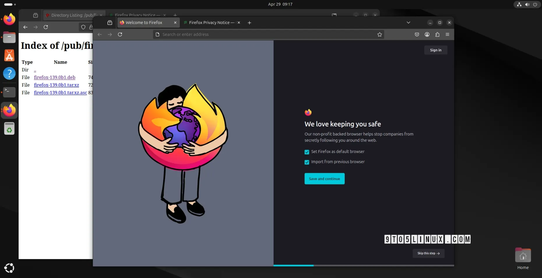Click the Activities workspace indicator

coord(10,4)
